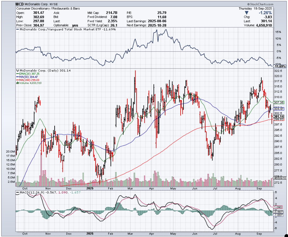The height and width of the screenshot is (237, 288).
Task: Click the EPS value 11.68
Action: [162, 17]
